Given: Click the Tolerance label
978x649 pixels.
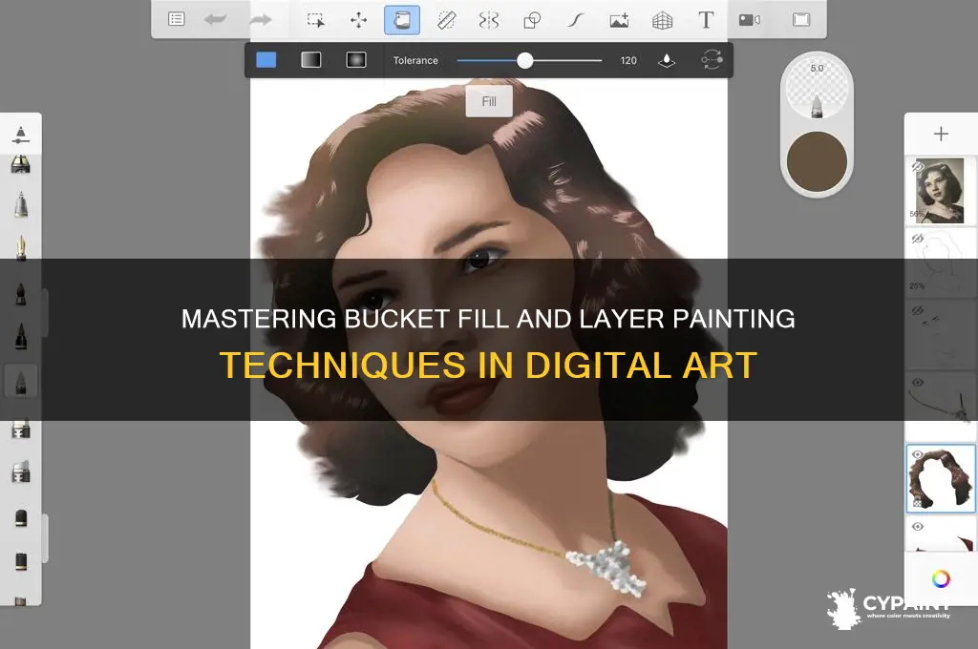Looking at the screenshot, I should (x=415, y=60).
